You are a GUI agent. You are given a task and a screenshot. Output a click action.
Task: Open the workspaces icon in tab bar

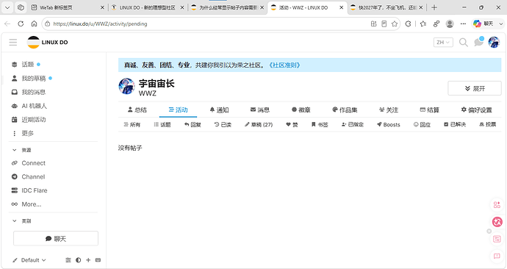21,7
